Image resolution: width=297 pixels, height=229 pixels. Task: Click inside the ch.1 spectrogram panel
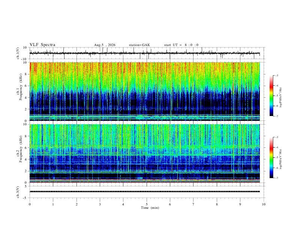[144, 91]
